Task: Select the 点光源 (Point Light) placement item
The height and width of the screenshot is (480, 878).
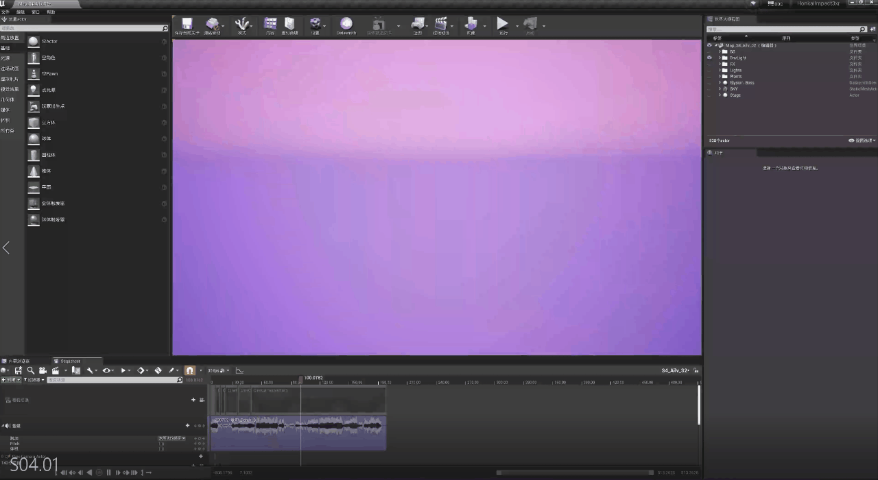Action: click(96, 90)
